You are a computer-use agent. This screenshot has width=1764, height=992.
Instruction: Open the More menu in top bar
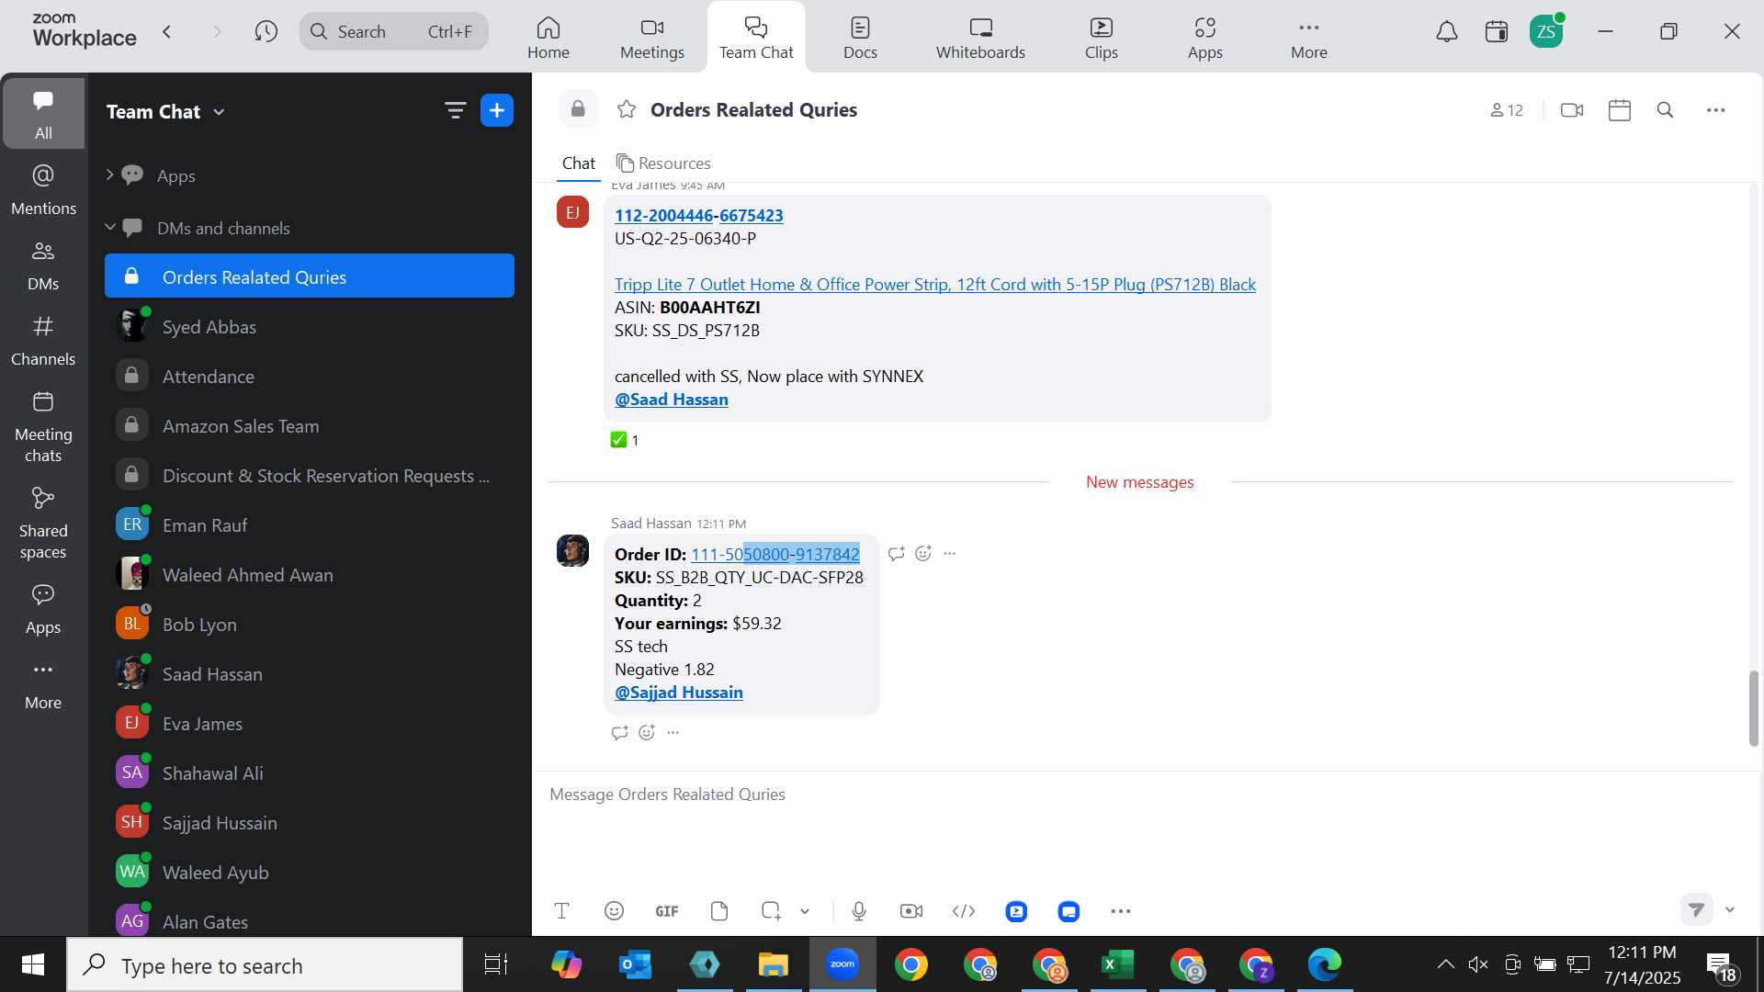[x=1309, y=38]
